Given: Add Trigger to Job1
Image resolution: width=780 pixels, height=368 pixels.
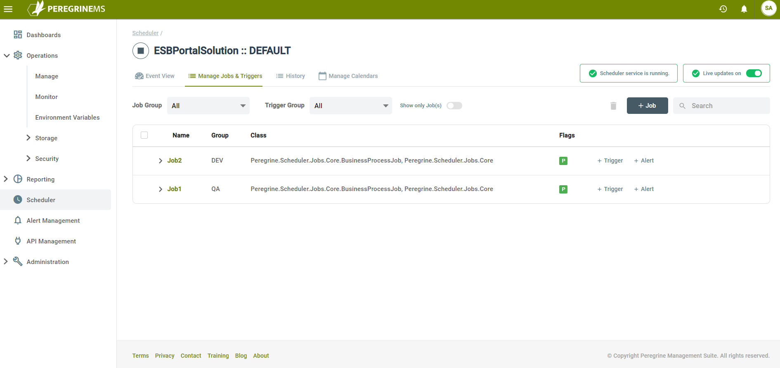Looking at the screenshot, I should coord(610,189).
